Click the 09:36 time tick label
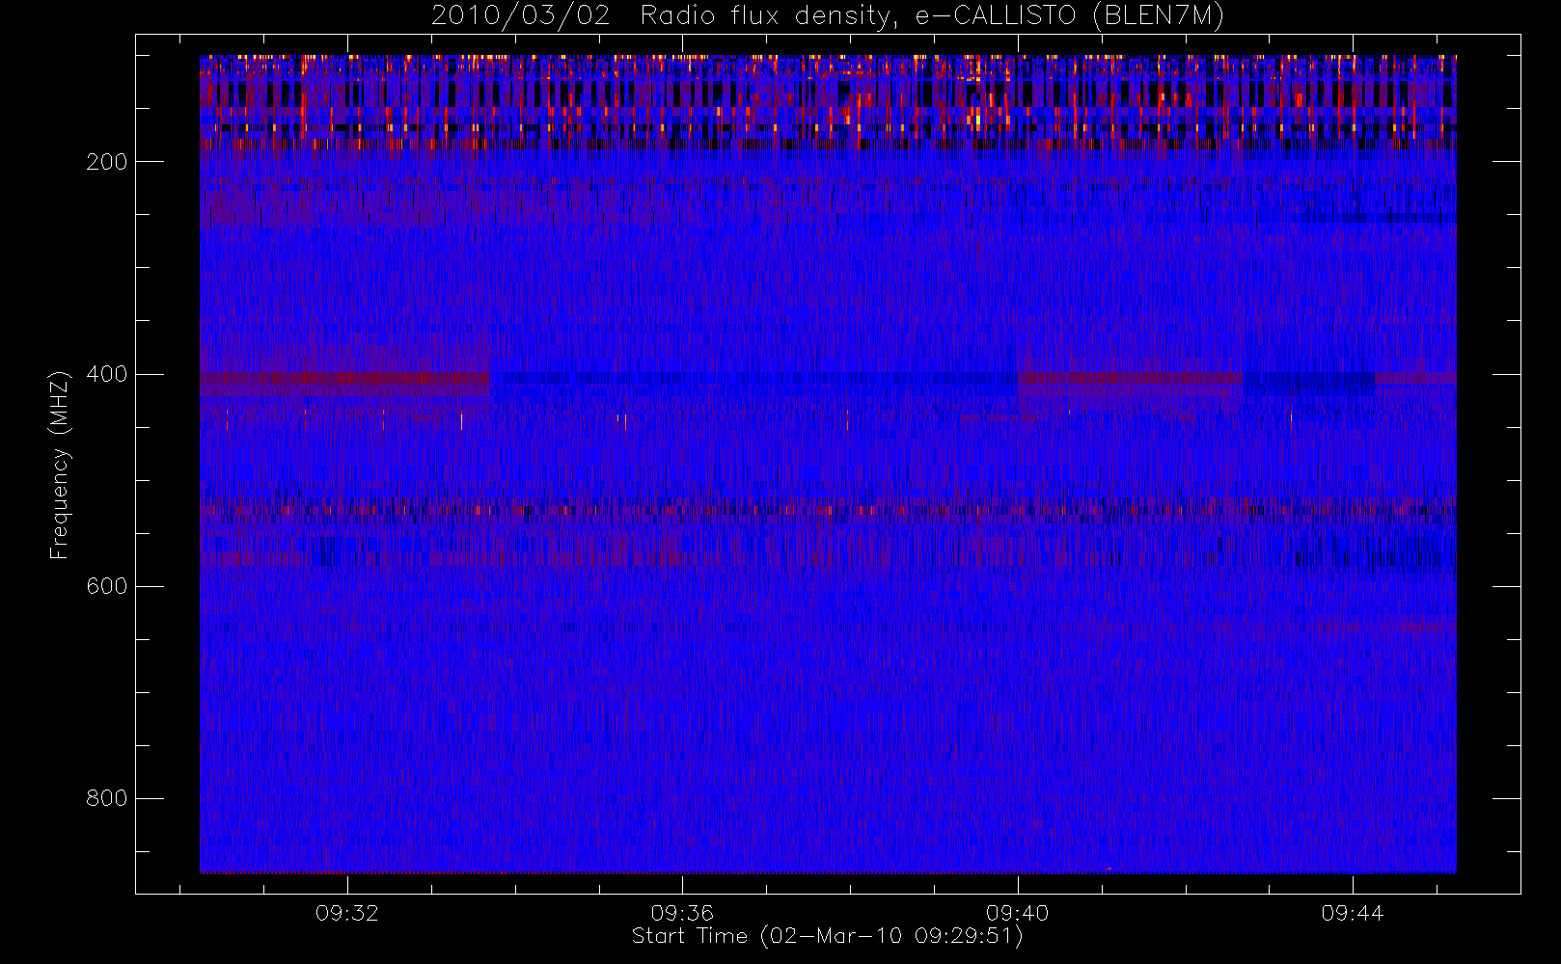 click(x=681, y=913)
